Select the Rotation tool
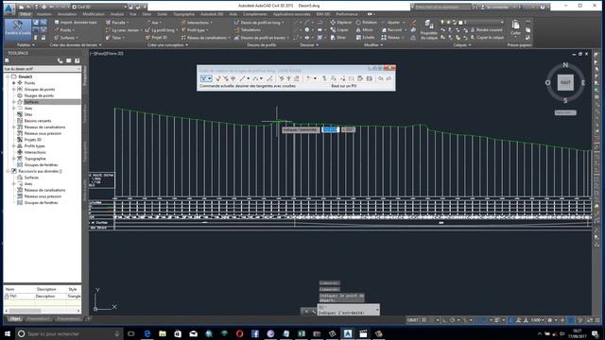 coord(367,23)
